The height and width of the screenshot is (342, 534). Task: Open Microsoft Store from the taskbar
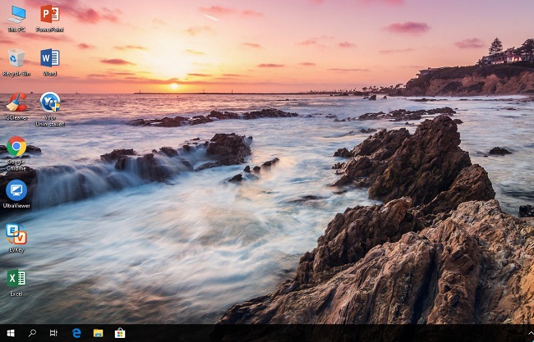pyautogui.click(x=120, y=333)
